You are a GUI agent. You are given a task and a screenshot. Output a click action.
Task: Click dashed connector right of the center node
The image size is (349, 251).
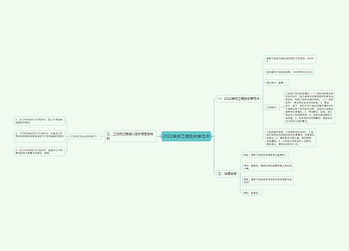(213, 136)
